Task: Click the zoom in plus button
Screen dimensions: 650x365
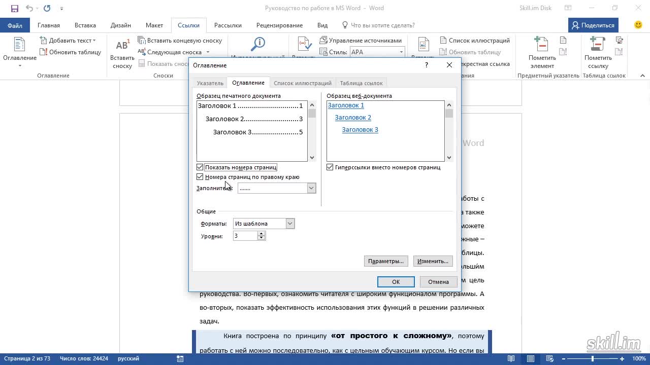Action: pos(623,359)
